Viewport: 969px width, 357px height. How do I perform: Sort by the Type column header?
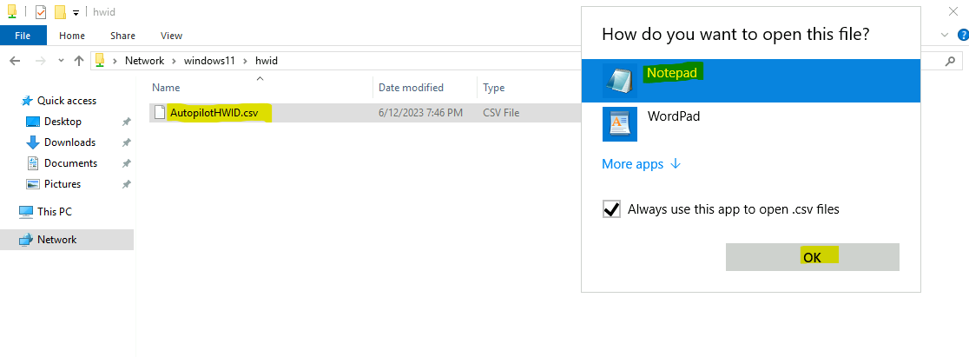[494, 88]
